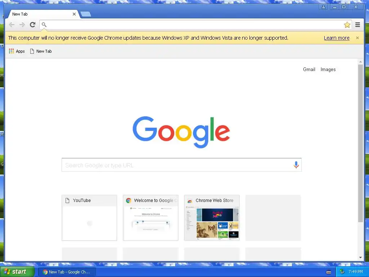
Task: Reload the page with refresh icon
Action: (x=33, y=25)
